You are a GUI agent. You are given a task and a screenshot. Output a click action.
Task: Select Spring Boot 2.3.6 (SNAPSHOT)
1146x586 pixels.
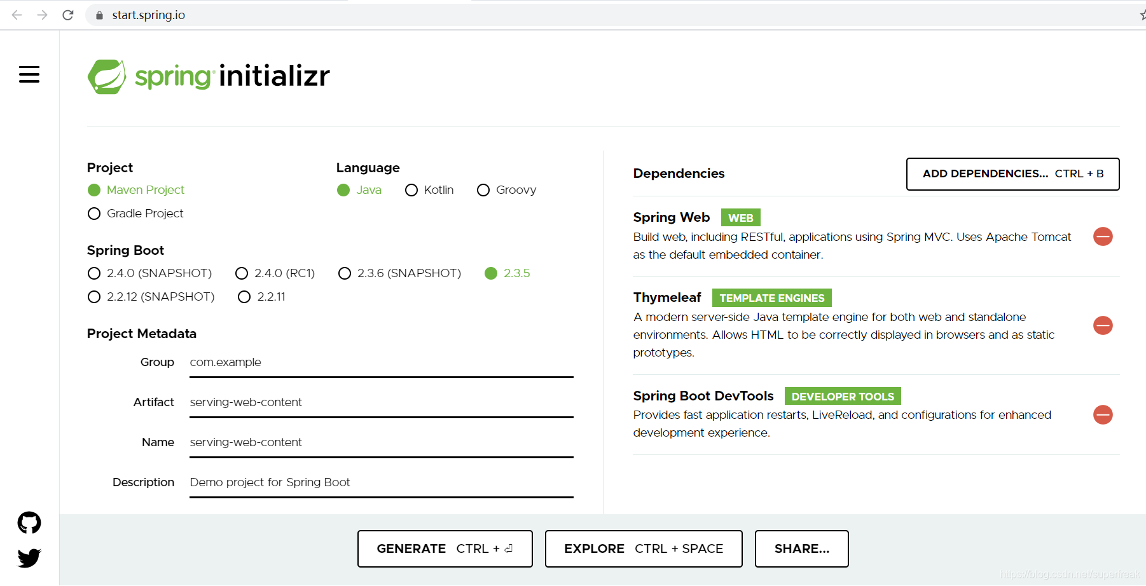400,273
